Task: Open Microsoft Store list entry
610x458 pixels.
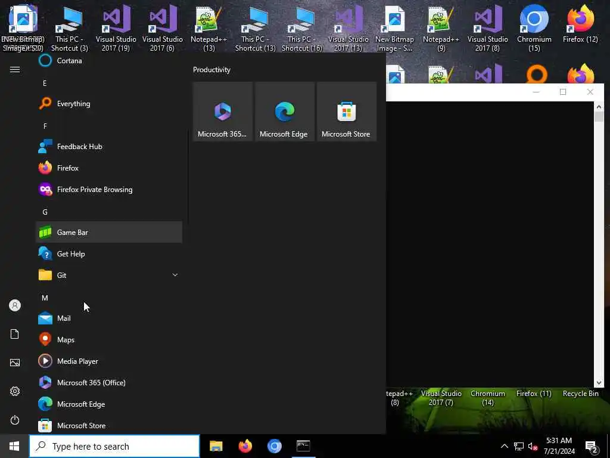Action: pyautogui.click(x=109, y=425)
